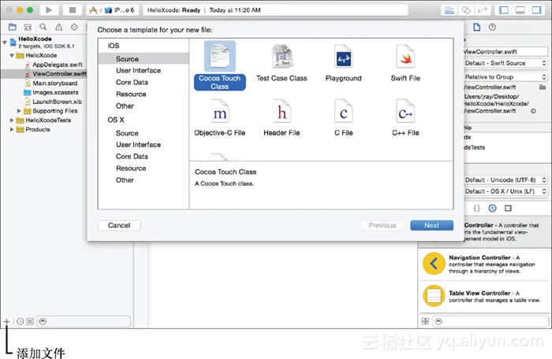
Task: Choose the Cocoa Touch Class template
Action: coord(220,66)
